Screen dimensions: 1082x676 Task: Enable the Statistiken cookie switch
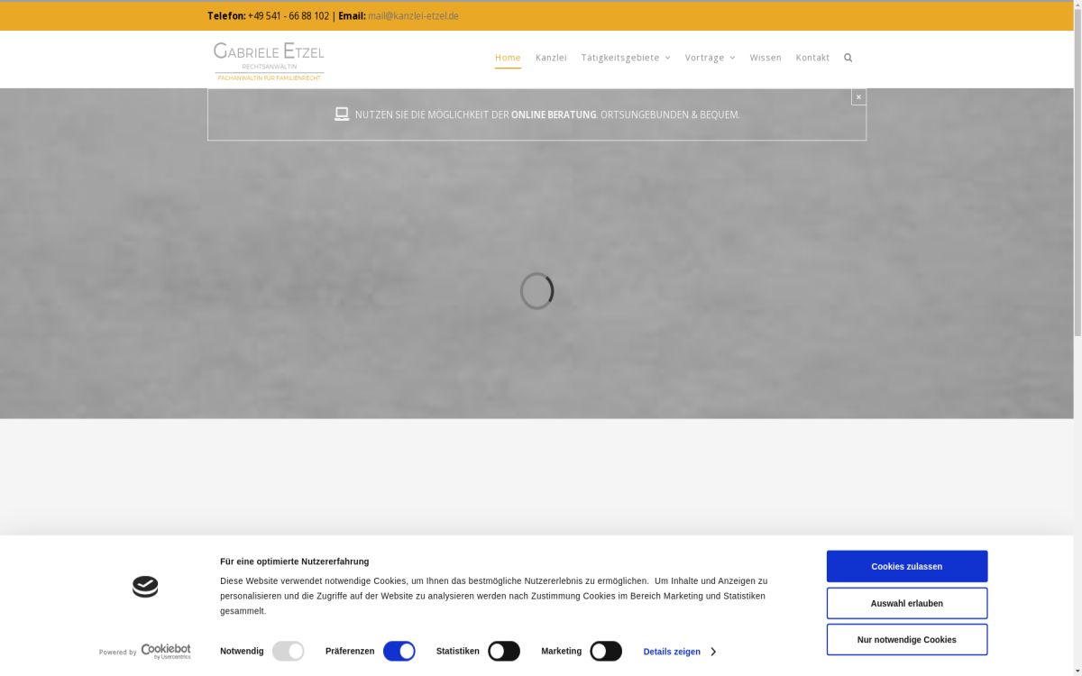504,651
